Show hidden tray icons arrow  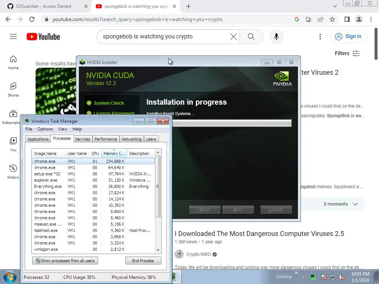click(303, 277)
